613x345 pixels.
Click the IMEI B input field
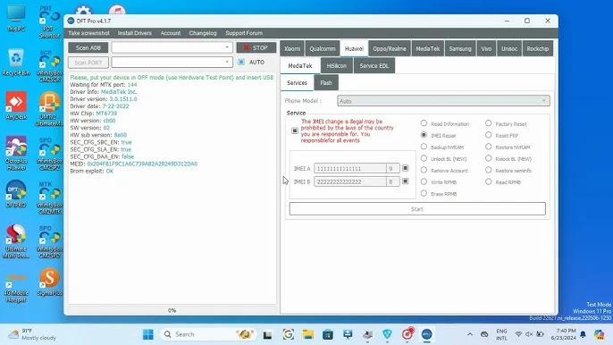point(350,182)
